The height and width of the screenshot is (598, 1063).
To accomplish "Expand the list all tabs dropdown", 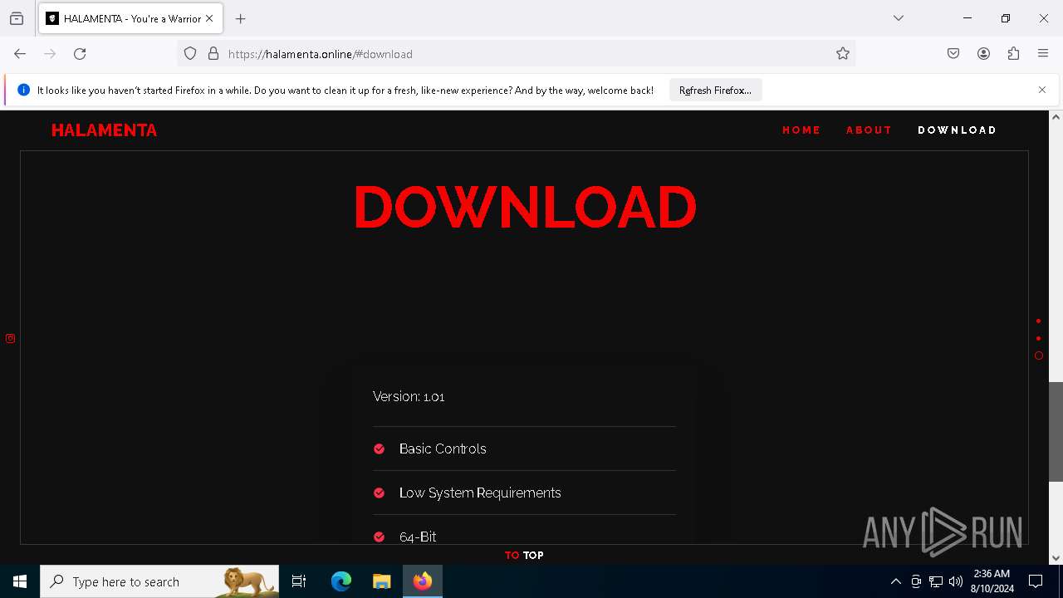I will coord(899,18).
